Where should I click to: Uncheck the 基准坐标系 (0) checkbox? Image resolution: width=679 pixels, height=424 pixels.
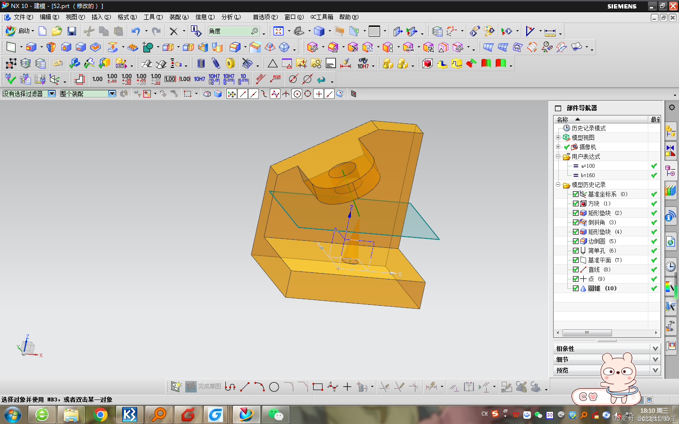pyautogui.click(x=576, y=194)
